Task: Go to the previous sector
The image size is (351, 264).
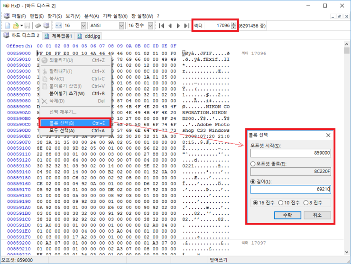Action: (170, 25)
